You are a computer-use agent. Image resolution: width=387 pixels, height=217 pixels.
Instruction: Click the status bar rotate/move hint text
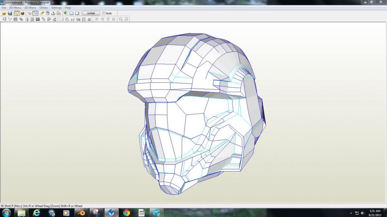pyautogui.click(x=41, y=206)
